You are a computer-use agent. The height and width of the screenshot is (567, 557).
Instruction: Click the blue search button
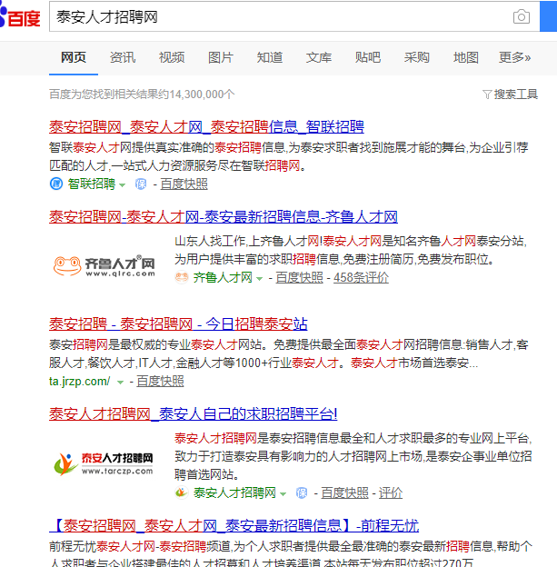(548, 16)
